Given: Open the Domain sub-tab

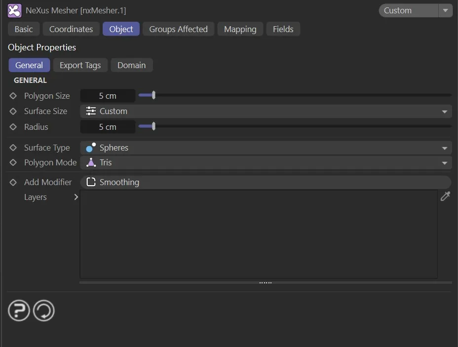Looking at the screenshot, I should pyautogui.click(x=131, y=65).
